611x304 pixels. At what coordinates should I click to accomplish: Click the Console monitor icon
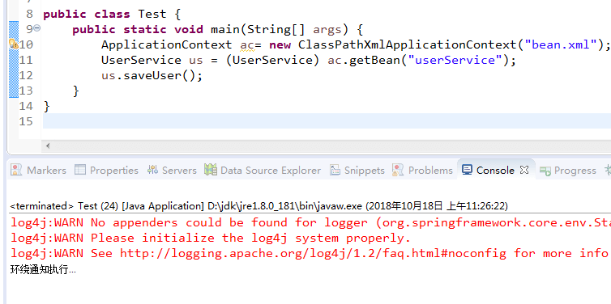[x=468, y=170]
